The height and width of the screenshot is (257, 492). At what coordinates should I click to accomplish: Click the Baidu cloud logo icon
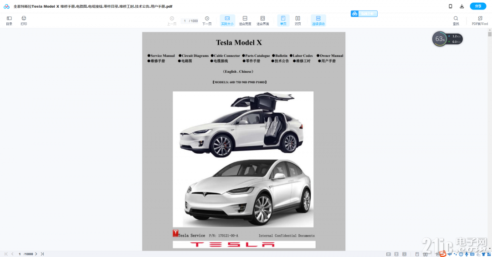(x=6, y=6)
